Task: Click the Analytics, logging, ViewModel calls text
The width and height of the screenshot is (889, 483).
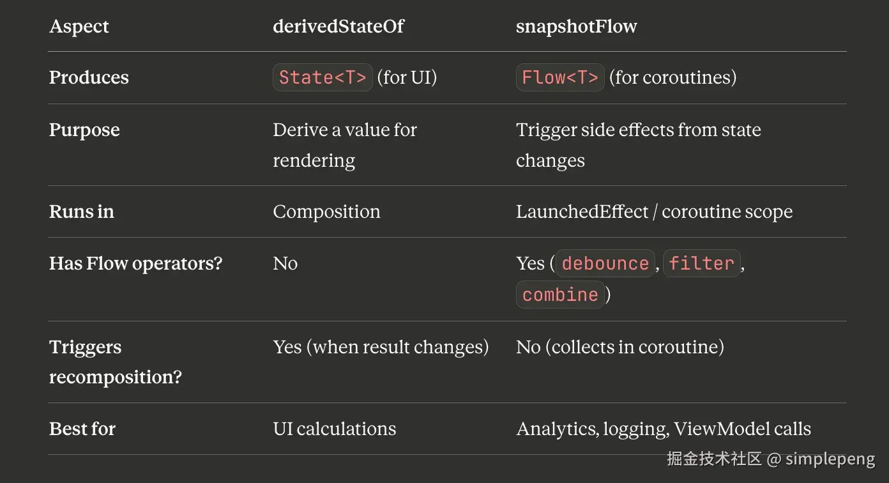Action: pyautogui.click(x=664, y=429)
